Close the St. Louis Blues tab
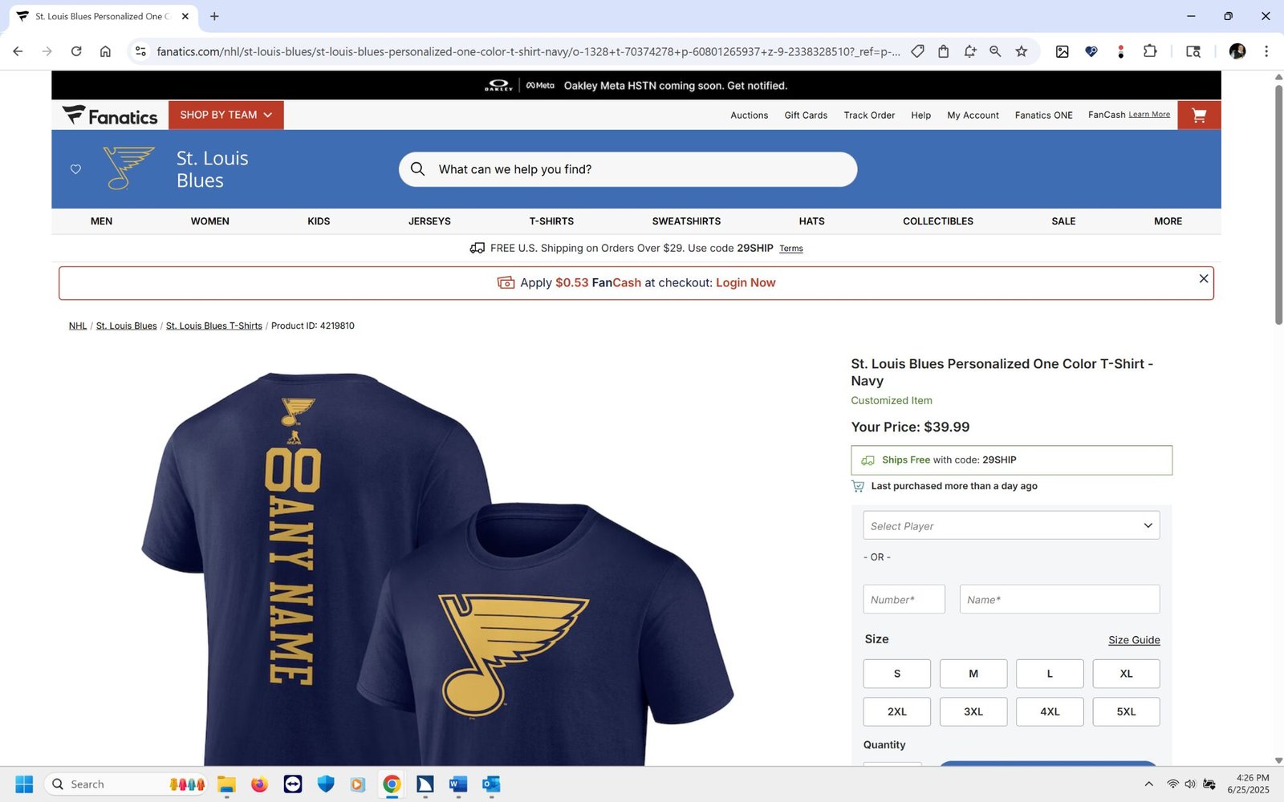 [x=185, y=16]
